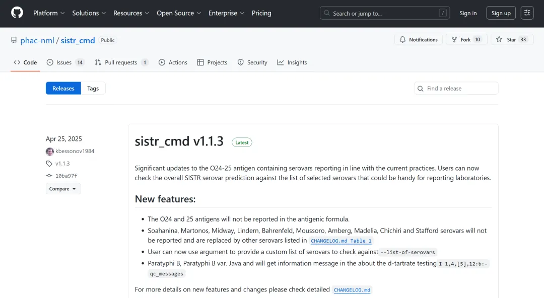544x298 pixels.
Task: Select the Releases toggle button
Action: point(63,89)
